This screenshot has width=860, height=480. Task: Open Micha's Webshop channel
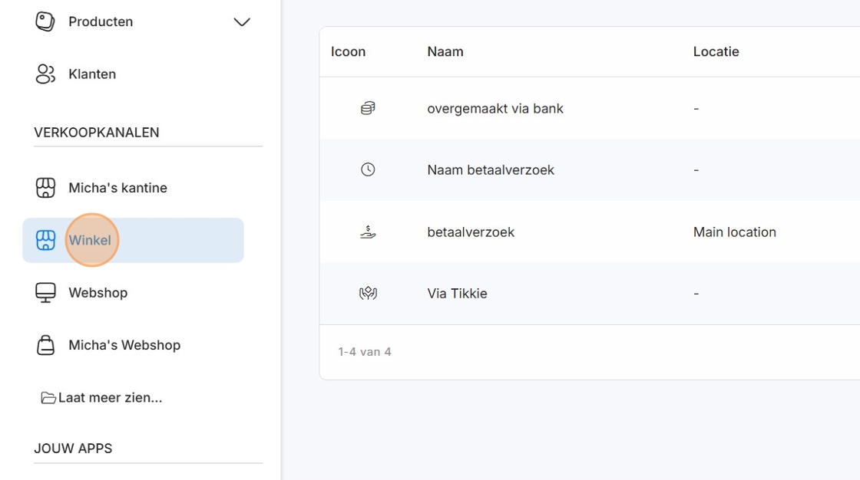124,345
